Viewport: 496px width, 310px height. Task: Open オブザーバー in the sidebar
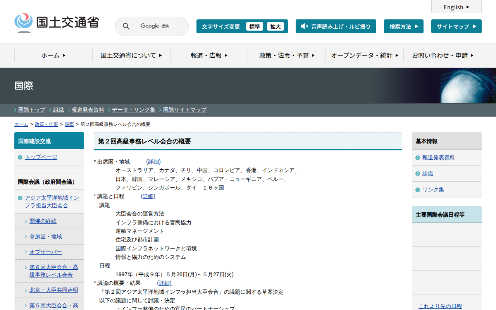click(46, 252)
